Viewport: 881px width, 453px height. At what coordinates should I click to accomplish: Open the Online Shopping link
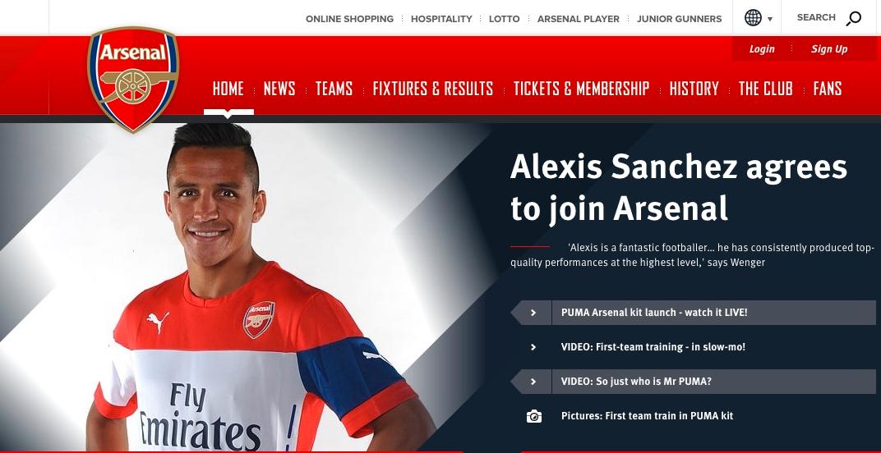[349, 19]
